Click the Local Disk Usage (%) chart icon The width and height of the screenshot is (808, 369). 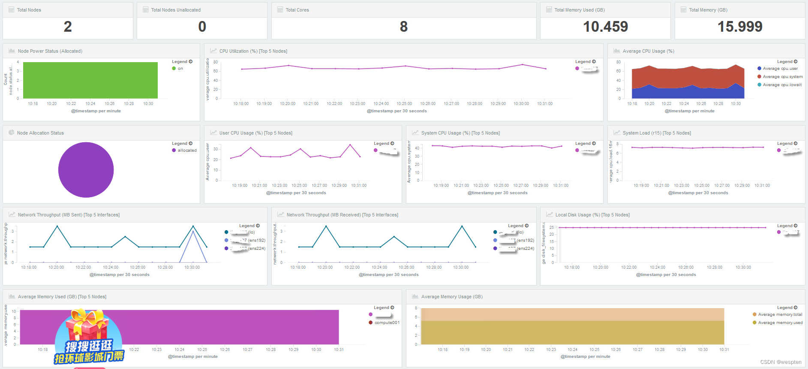coord(549,215)
